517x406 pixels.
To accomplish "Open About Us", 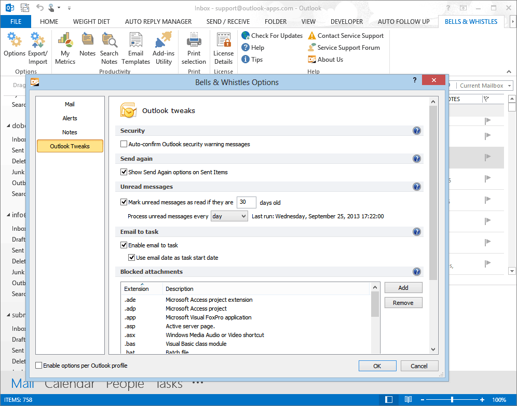I will pyautogui.click(x=326, y=59).
